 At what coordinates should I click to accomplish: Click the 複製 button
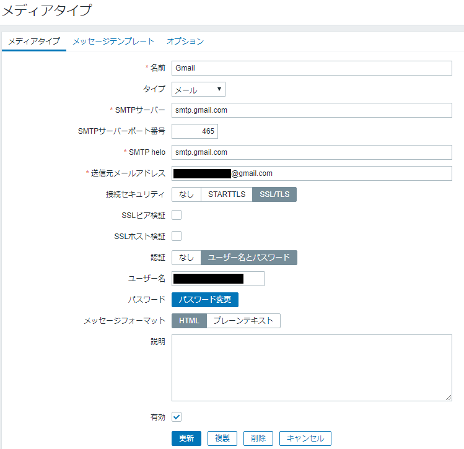click(222, 438)
